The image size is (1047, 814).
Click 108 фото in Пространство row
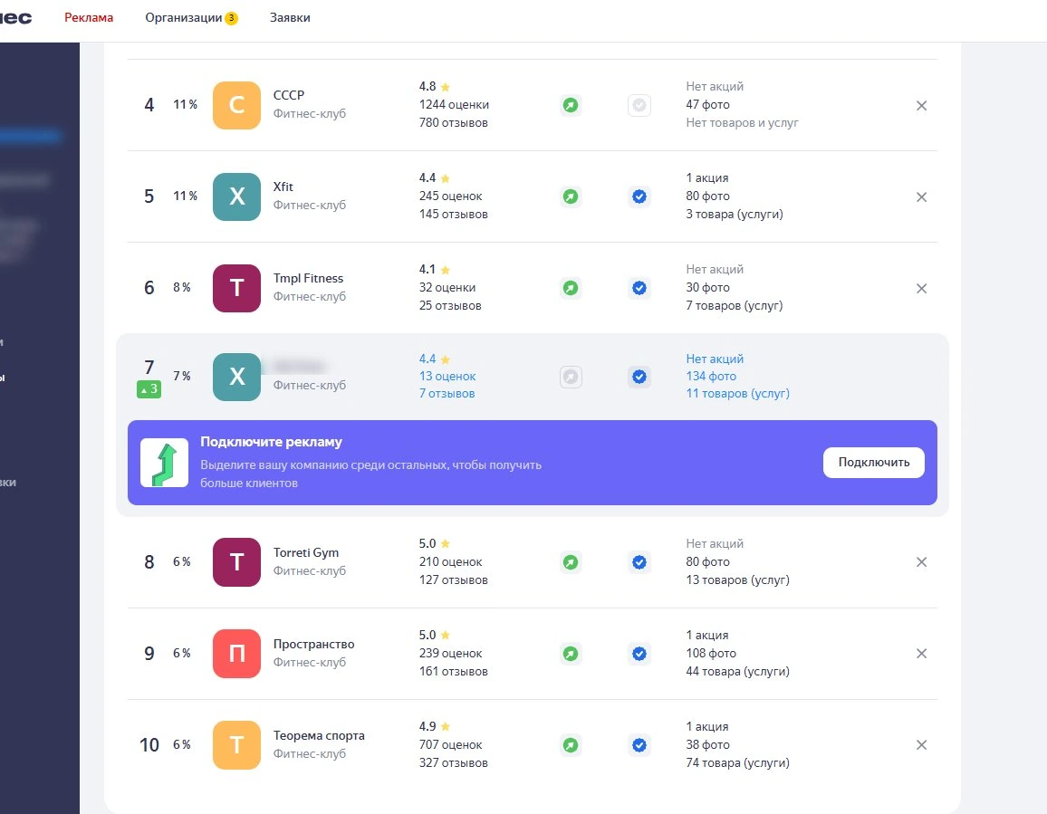coord(711,654)
